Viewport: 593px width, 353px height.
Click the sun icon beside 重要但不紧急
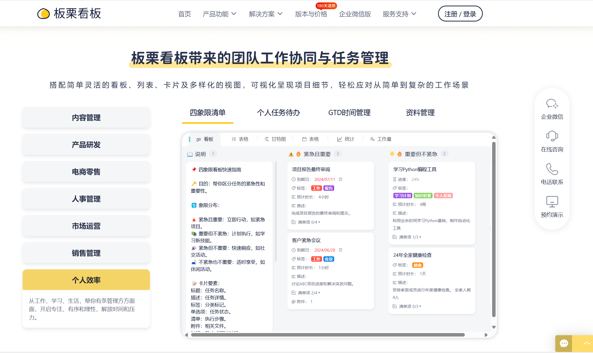(392, 154)
